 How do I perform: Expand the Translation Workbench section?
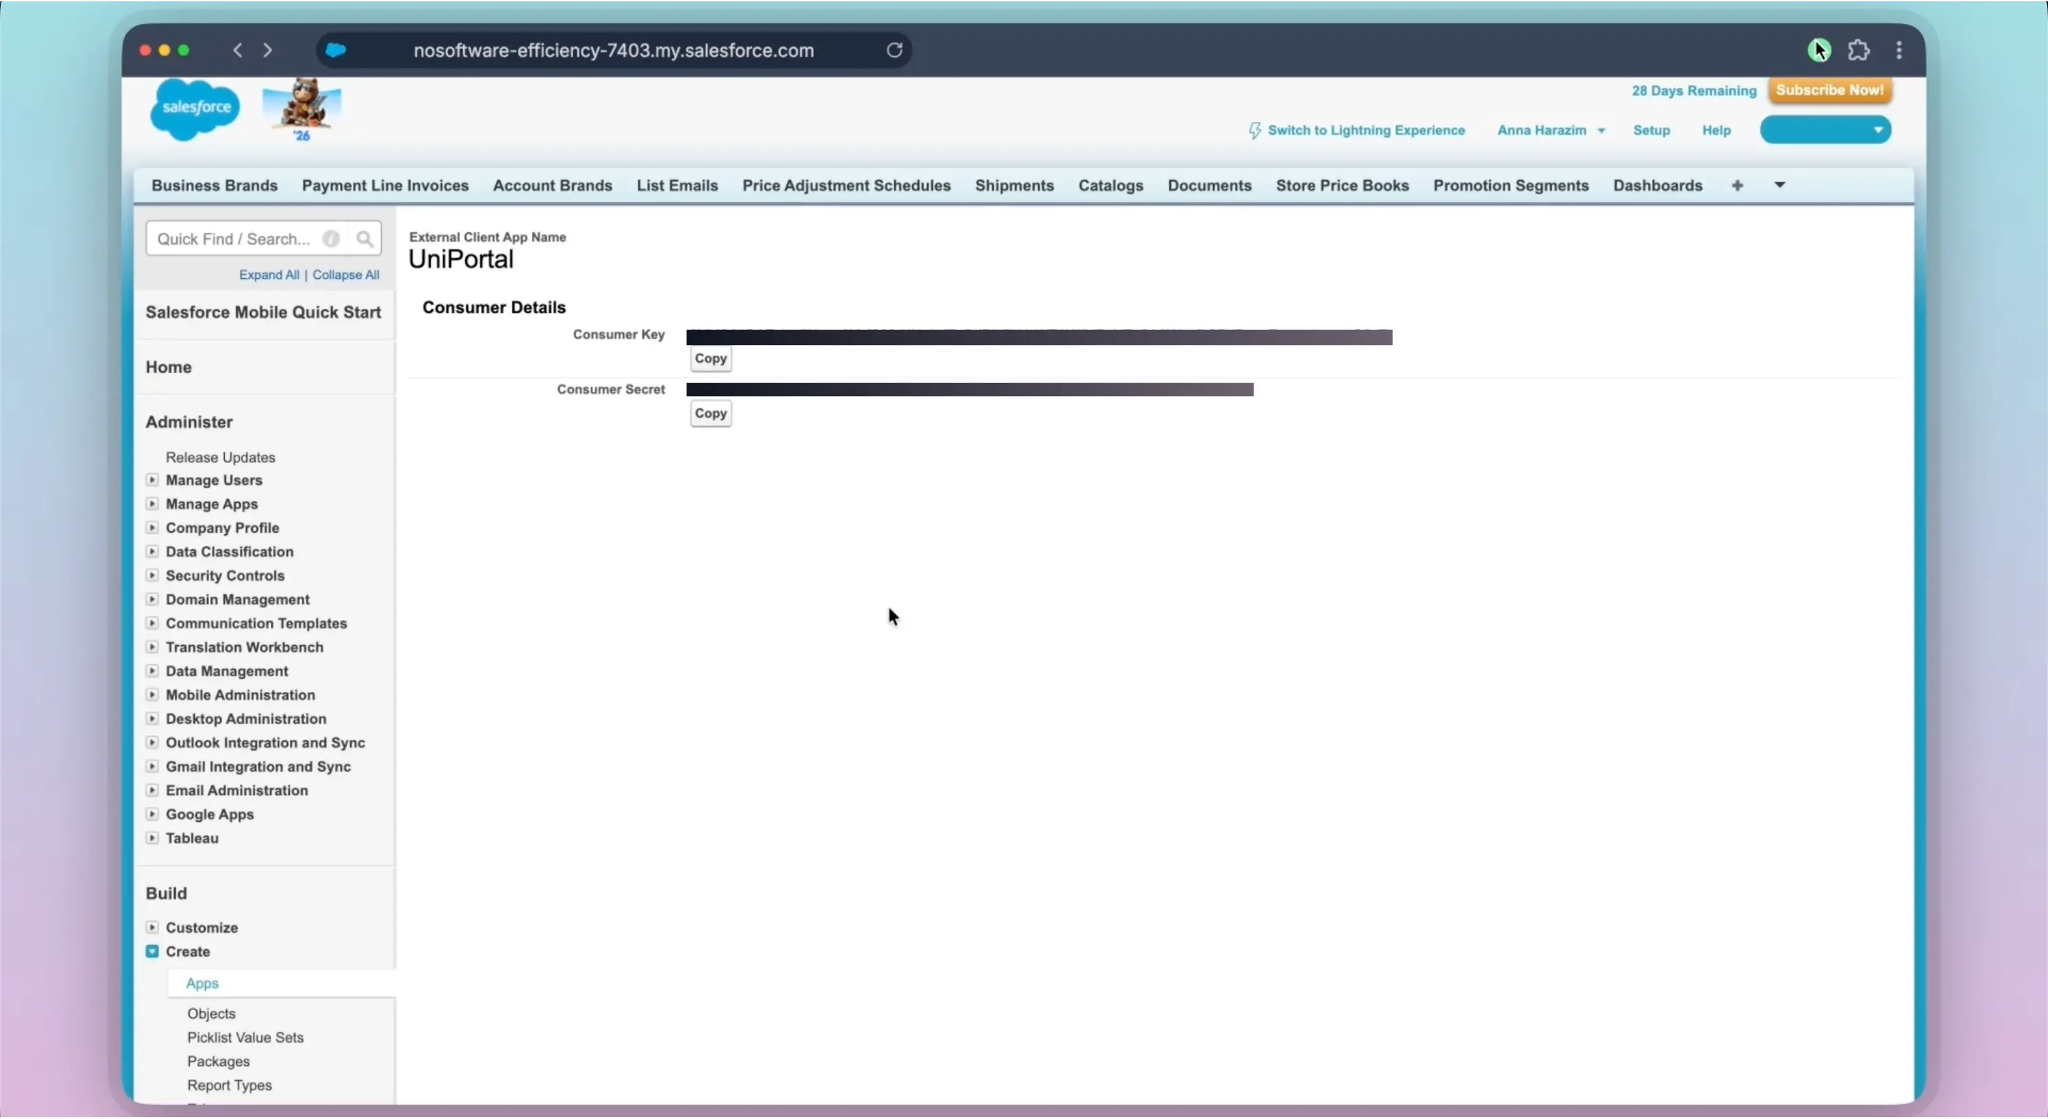click(x=152, y=647)
